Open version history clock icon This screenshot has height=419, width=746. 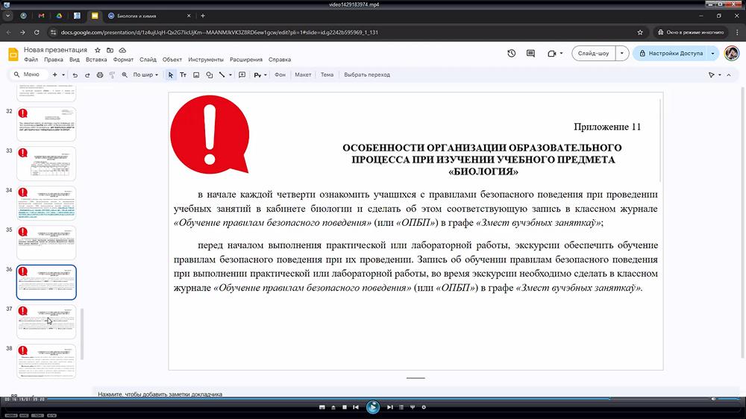pos(512,54)
